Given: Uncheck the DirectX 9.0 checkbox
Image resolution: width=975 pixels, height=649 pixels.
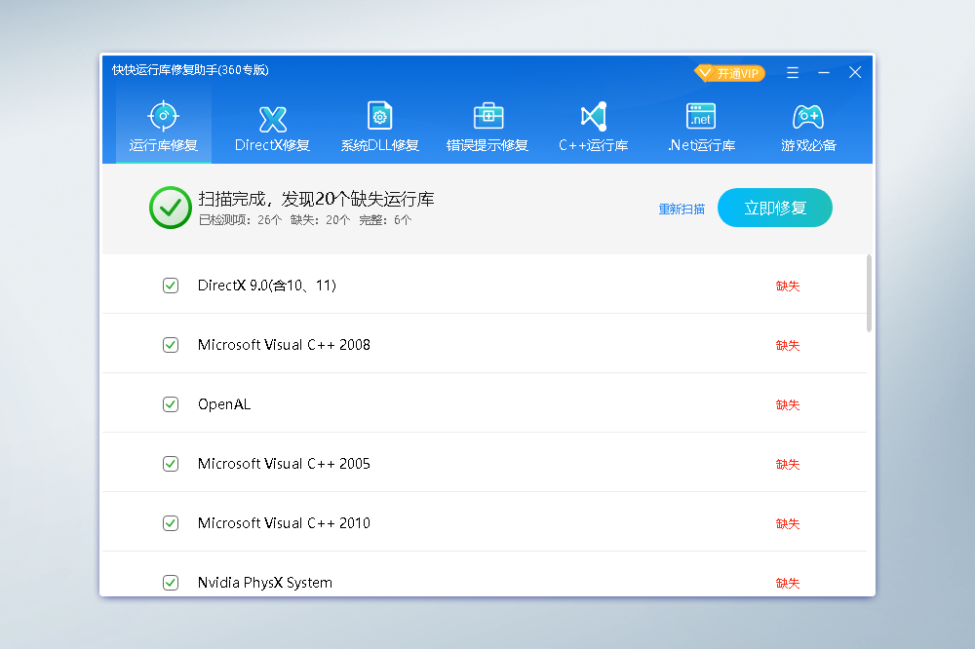Looking at the screenshot, I should coord(171,286).
